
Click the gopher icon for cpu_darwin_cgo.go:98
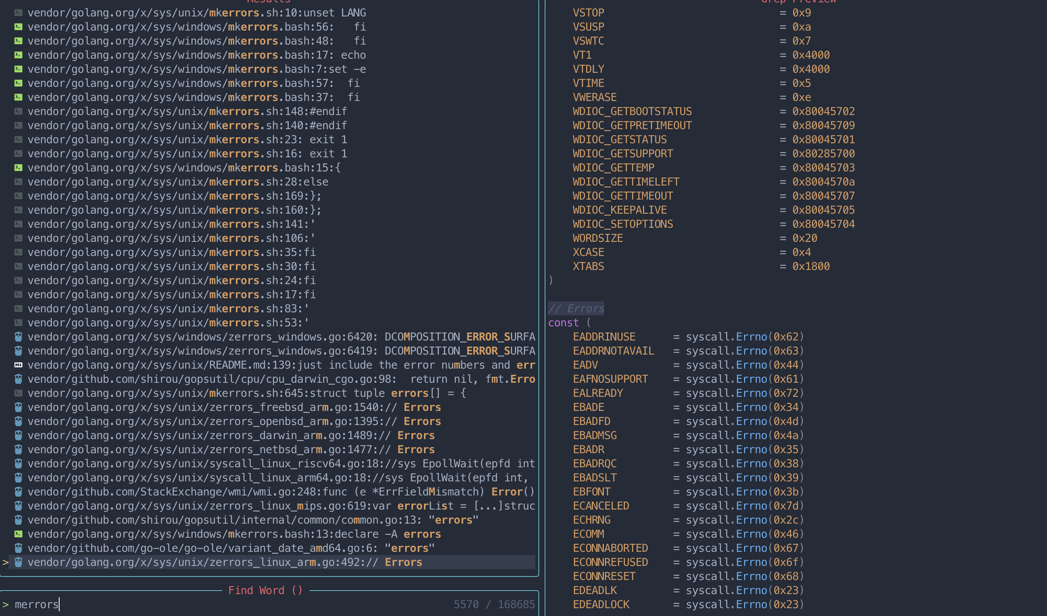point(18,379)
